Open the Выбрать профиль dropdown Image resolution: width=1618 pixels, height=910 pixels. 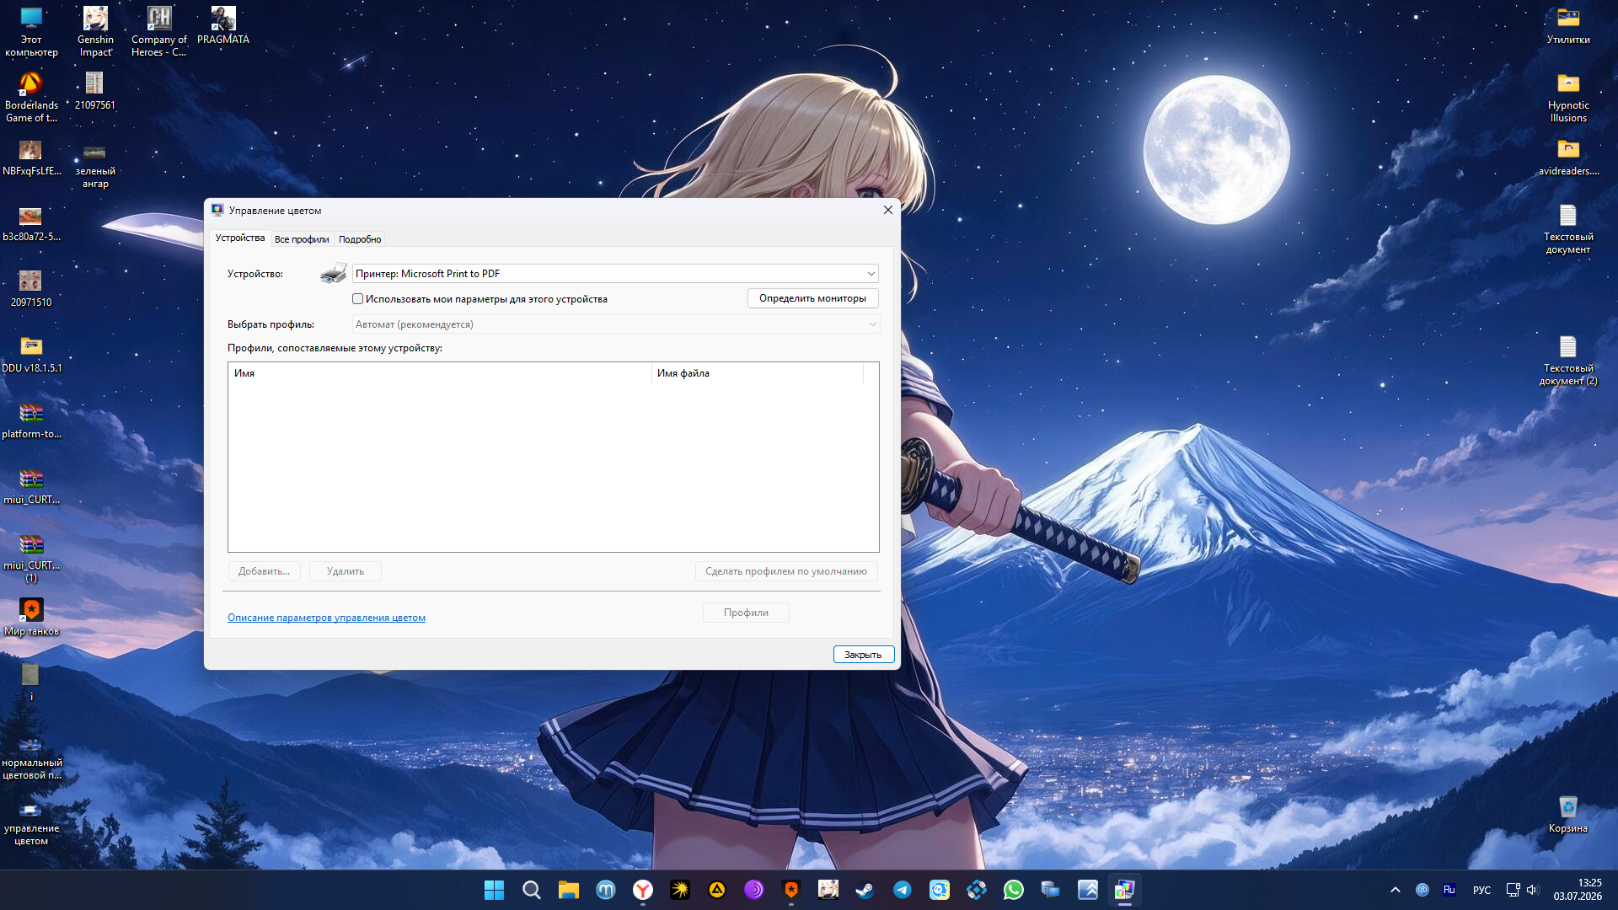(615, 324)
